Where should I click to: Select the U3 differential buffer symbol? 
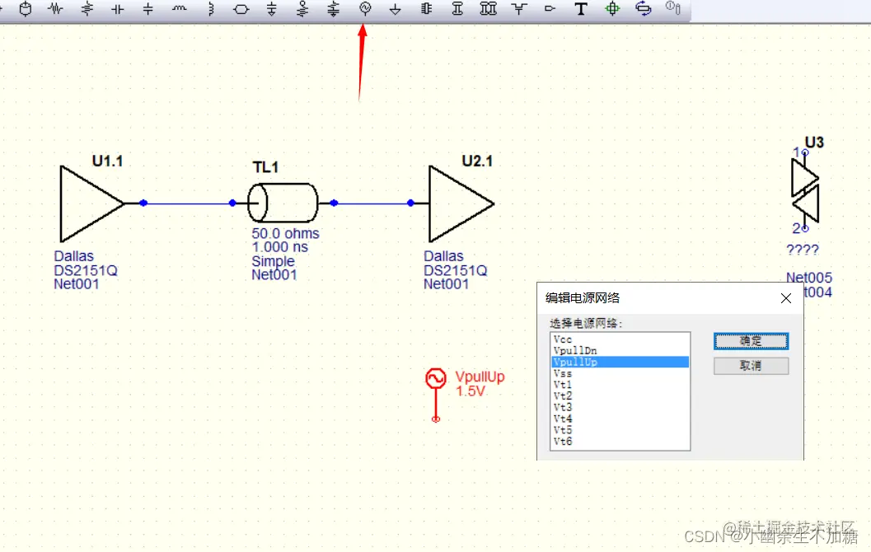[x=805, y=192]
